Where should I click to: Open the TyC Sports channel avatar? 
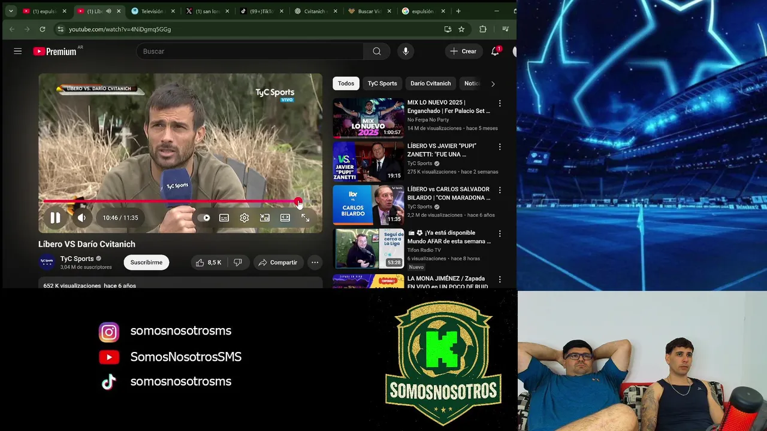point(47,262)
